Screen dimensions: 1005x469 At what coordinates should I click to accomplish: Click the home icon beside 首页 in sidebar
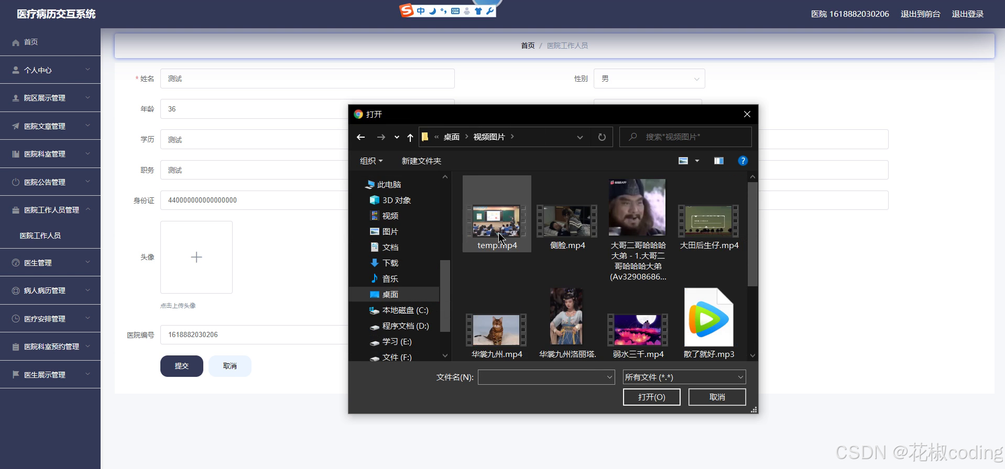tap(16, 42)
